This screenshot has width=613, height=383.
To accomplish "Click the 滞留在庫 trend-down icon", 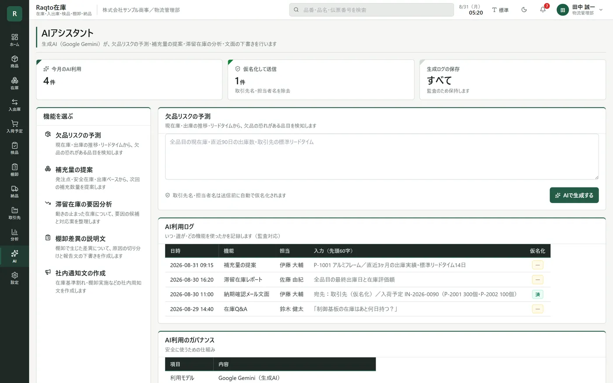I will (x=48, y=204).
